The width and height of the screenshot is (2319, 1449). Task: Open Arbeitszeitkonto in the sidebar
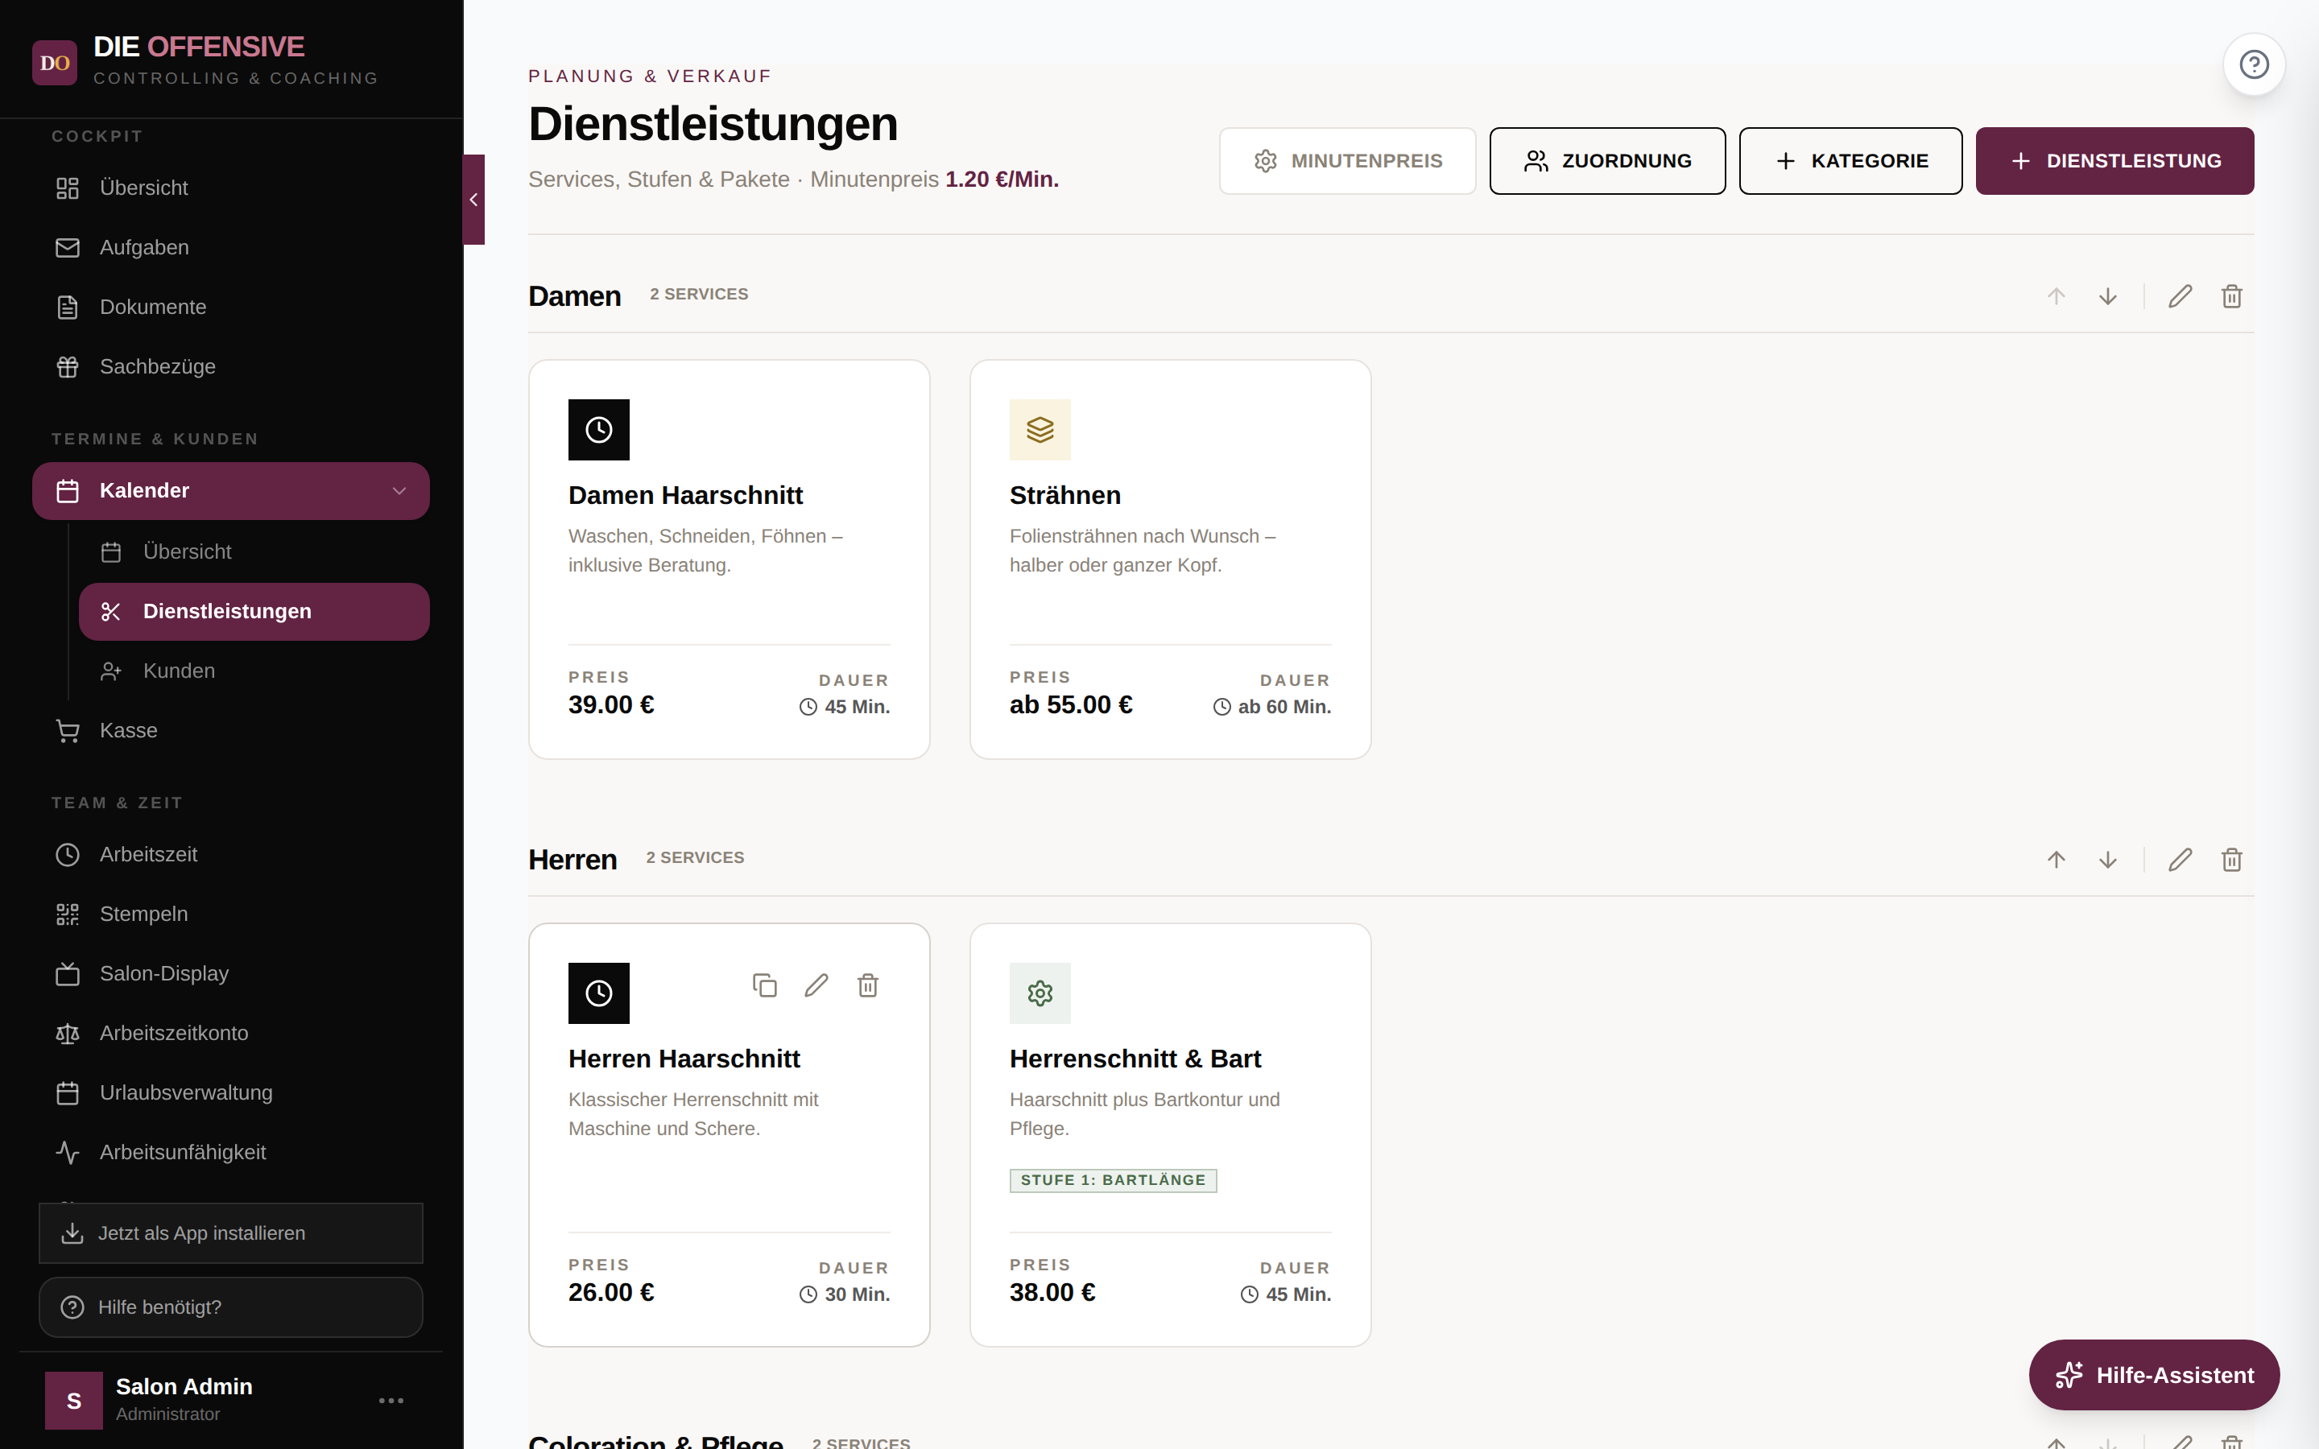[x=231, y=1033]
